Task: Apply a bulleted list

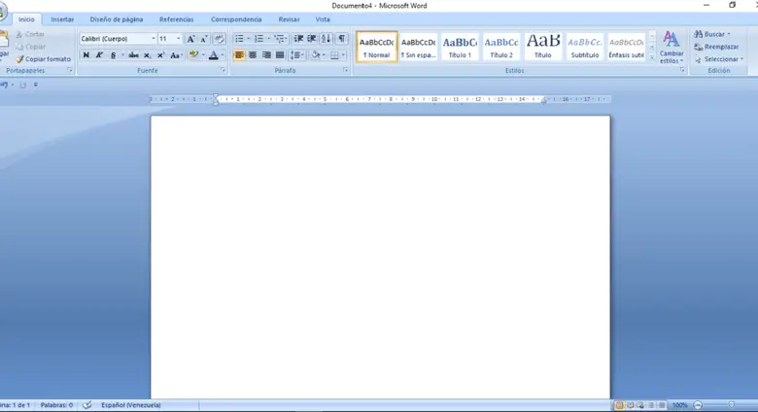Action: (239, 39)
